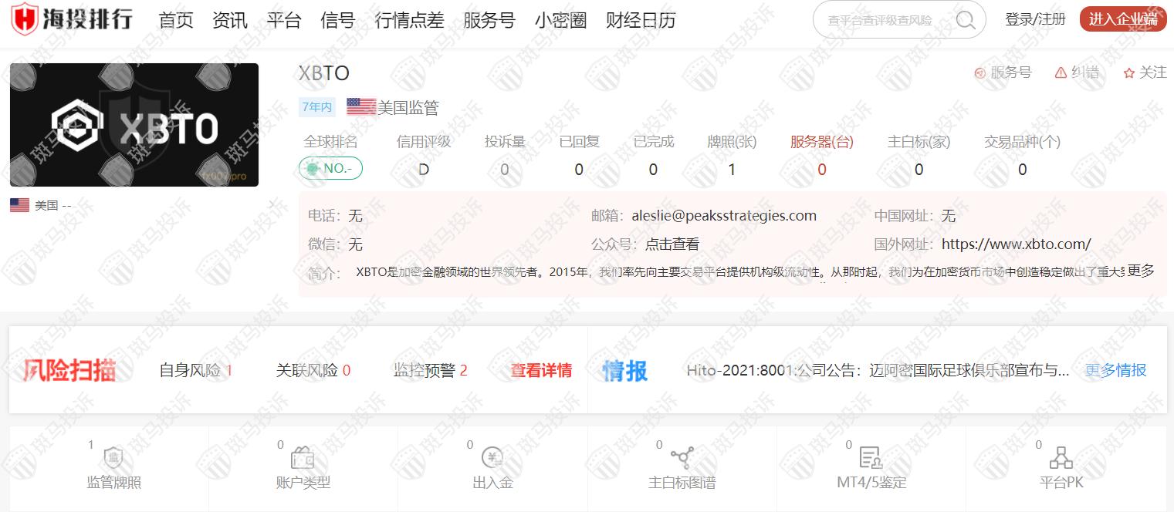Image resolution: width=1174 pixels, height=512 pixels.
Task: Click the search magnifier icon
Action: 965,20
